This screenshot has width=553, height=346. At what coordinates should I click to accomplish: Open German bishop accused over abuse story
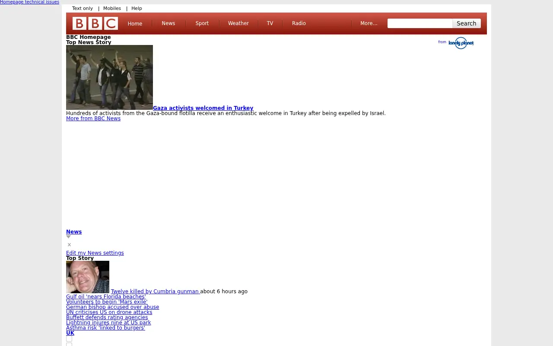click(x=112, y=307)
